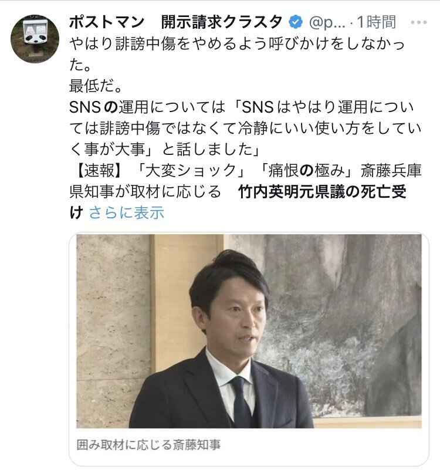This screenshot has width=440, height=473.
Task: Click the line 最低だ。
Action: coord(96,86)
